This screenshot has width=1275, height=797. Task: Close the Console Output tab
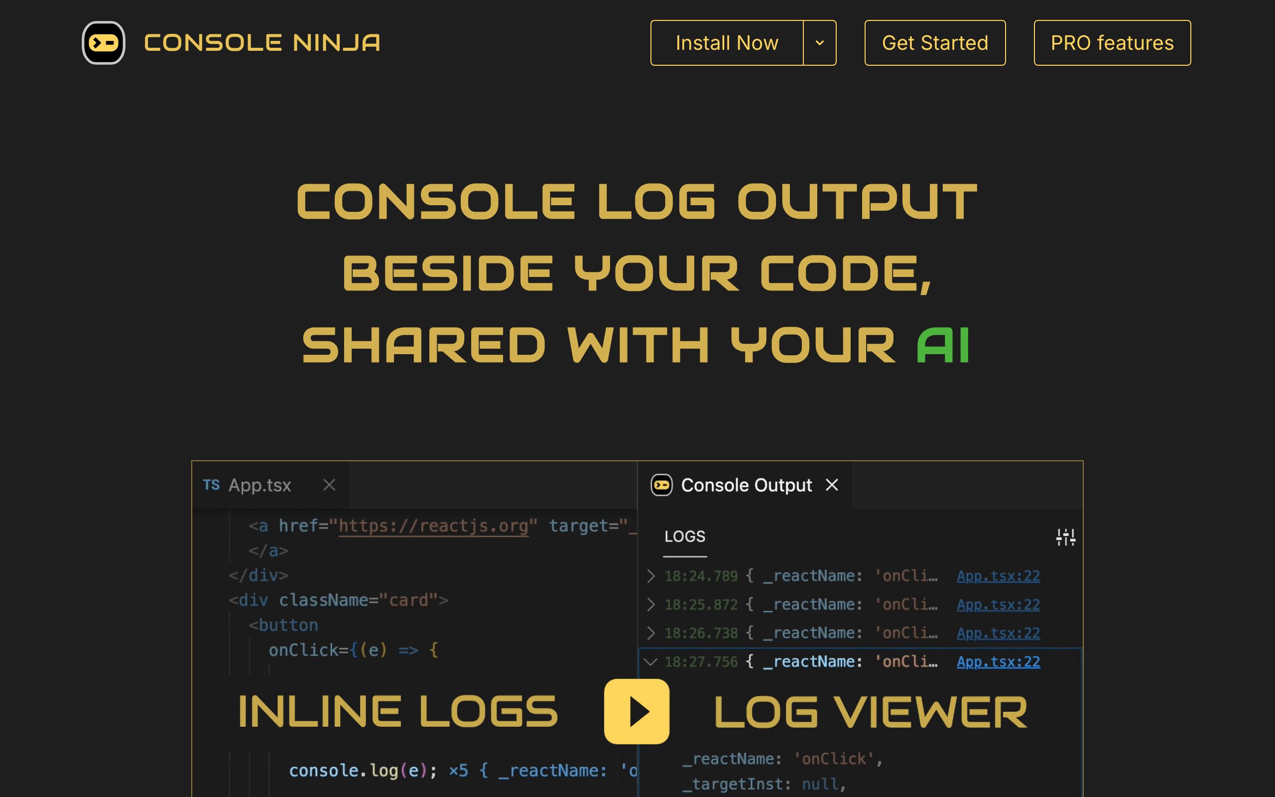(832, 485)
